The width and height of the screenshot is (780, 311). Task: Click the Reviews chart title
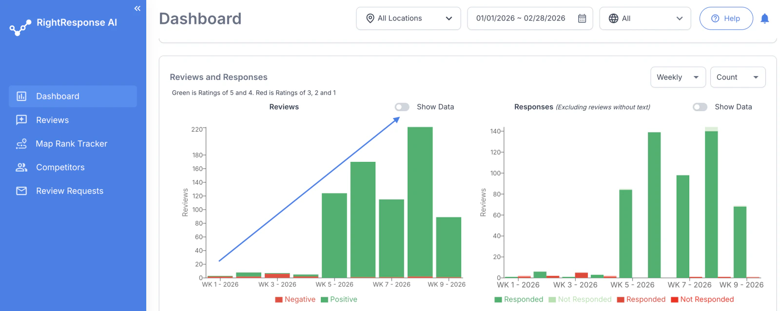(284, 107)
